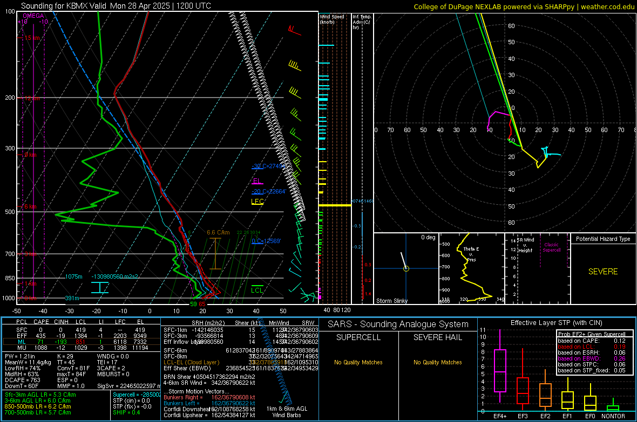Image resolution: width=637 pixels, height=422 pixels.
Task: Click the Storm Slinky center circle marker
Action: [x=406, y=268]
